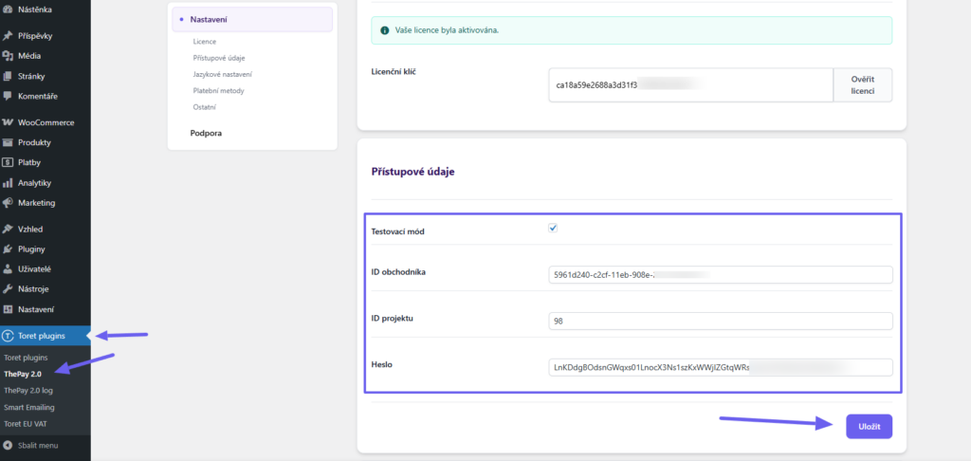
Task: Click the Platby dollar icon
Action: [8, 162]
